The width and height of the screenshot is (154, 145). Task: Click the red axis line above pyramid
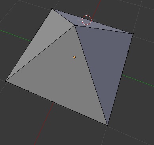96,9
